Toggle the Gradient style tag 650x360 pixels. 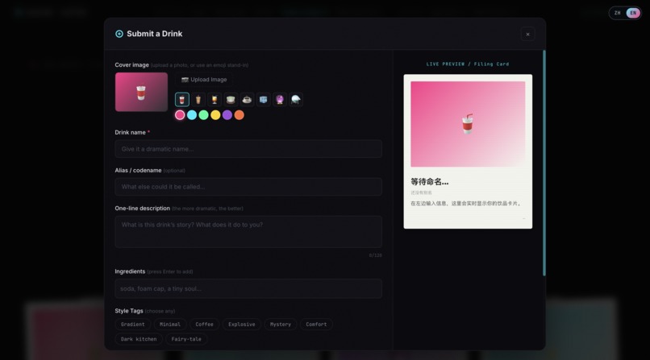pos(133,325)
